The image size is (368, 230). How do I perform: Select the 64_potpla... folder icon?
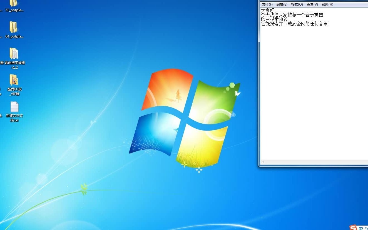14,27
